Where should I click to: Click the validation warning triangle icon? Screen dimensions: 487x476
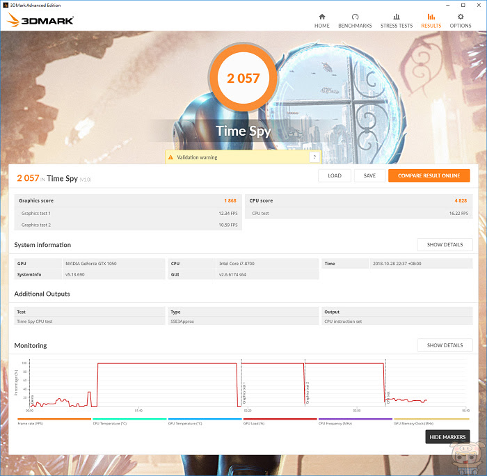(170, 157)
